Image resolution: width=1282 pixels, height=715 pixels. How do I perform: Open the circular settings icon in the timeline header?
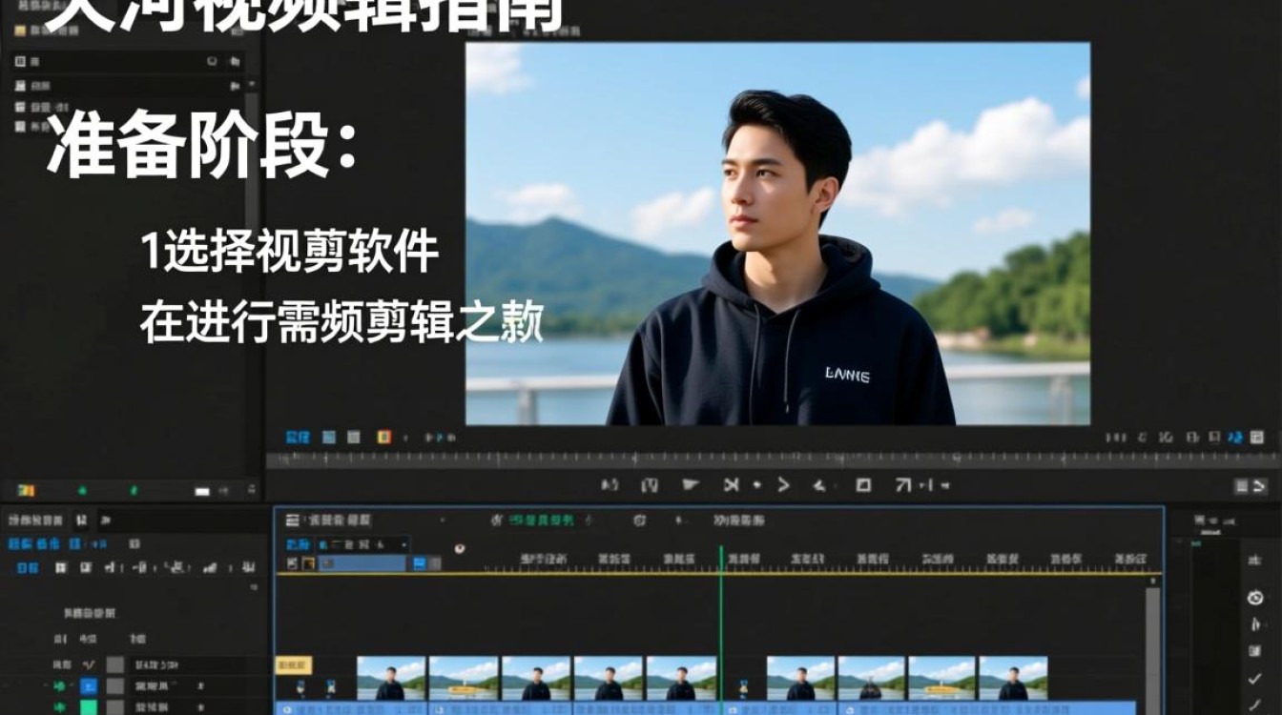[639, 521]
